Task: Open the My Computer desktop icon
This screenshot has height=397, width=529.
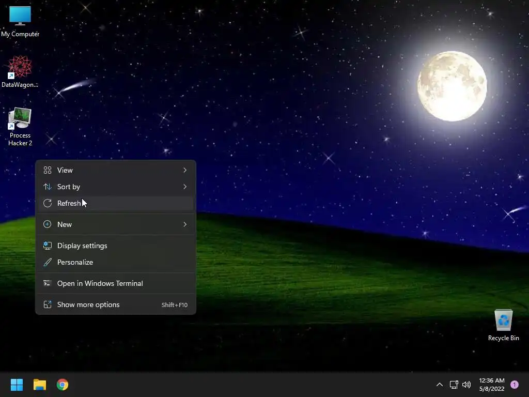Action: coord(20,21)
